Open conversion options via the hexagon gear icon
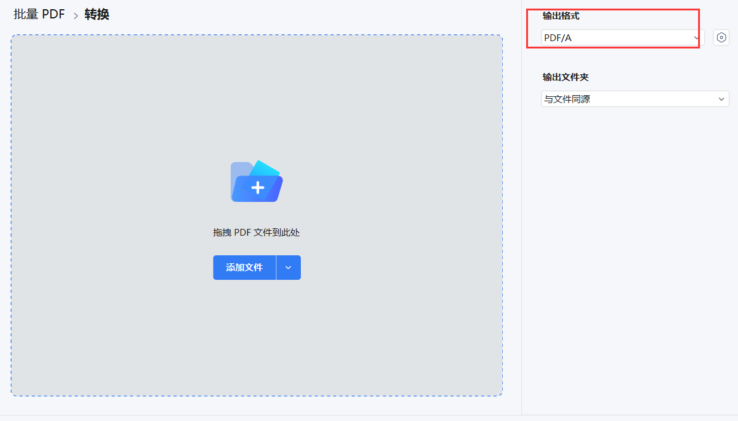Screen dimensions: 738x421 point(721,37)
